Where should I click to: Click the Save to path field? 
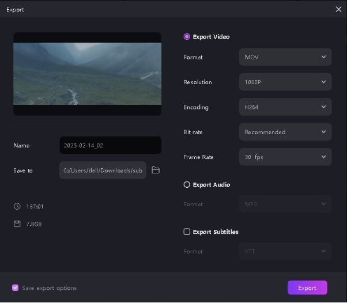point(103,171)
